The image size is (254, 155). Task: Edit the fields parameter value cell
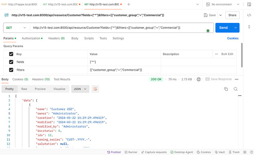tap(124, 62)
